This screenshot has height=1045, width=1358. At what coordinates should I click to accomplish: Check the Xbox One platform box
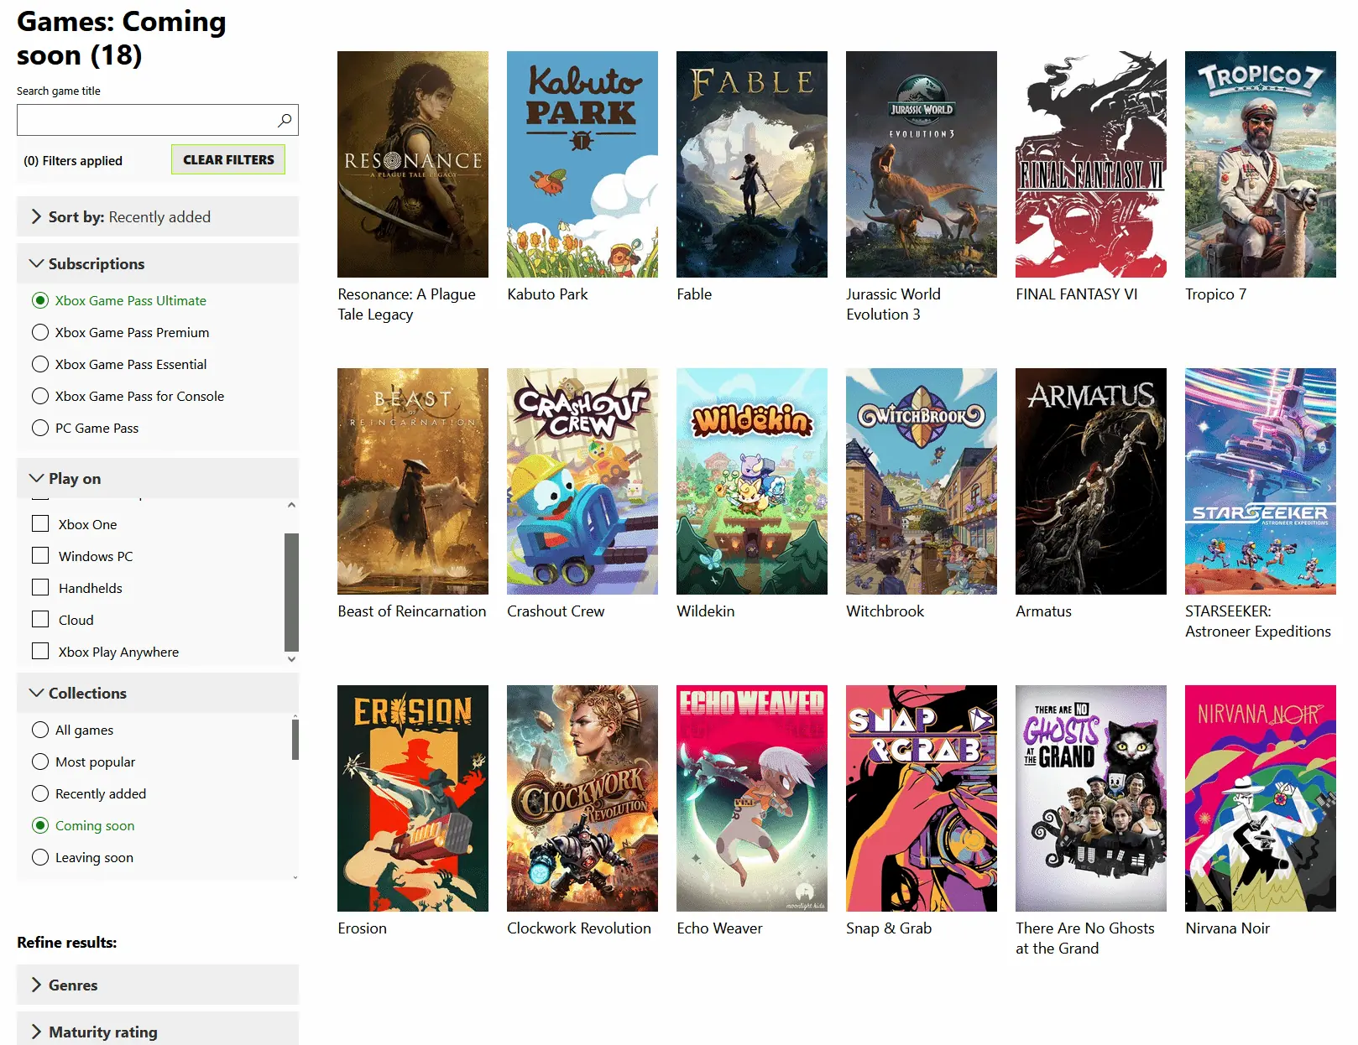pos(40,523)
